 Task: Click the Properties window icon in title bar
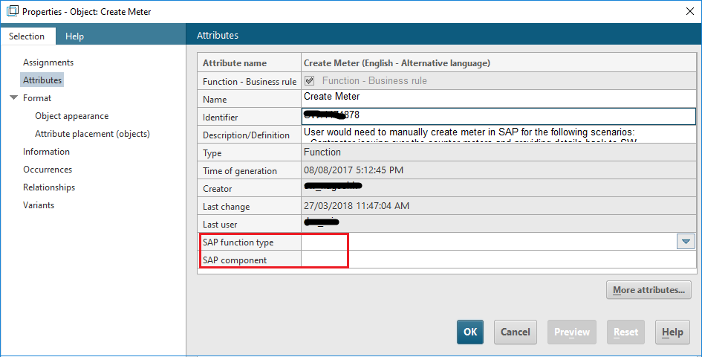(x=12, y=11)
